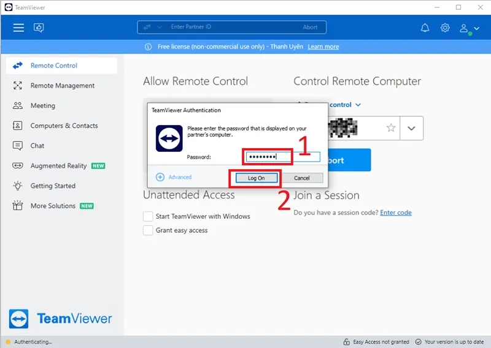The height and width of the screenshot is (348, 491).
Task: Click 'Your version is up to date' text
Action: 454,342
